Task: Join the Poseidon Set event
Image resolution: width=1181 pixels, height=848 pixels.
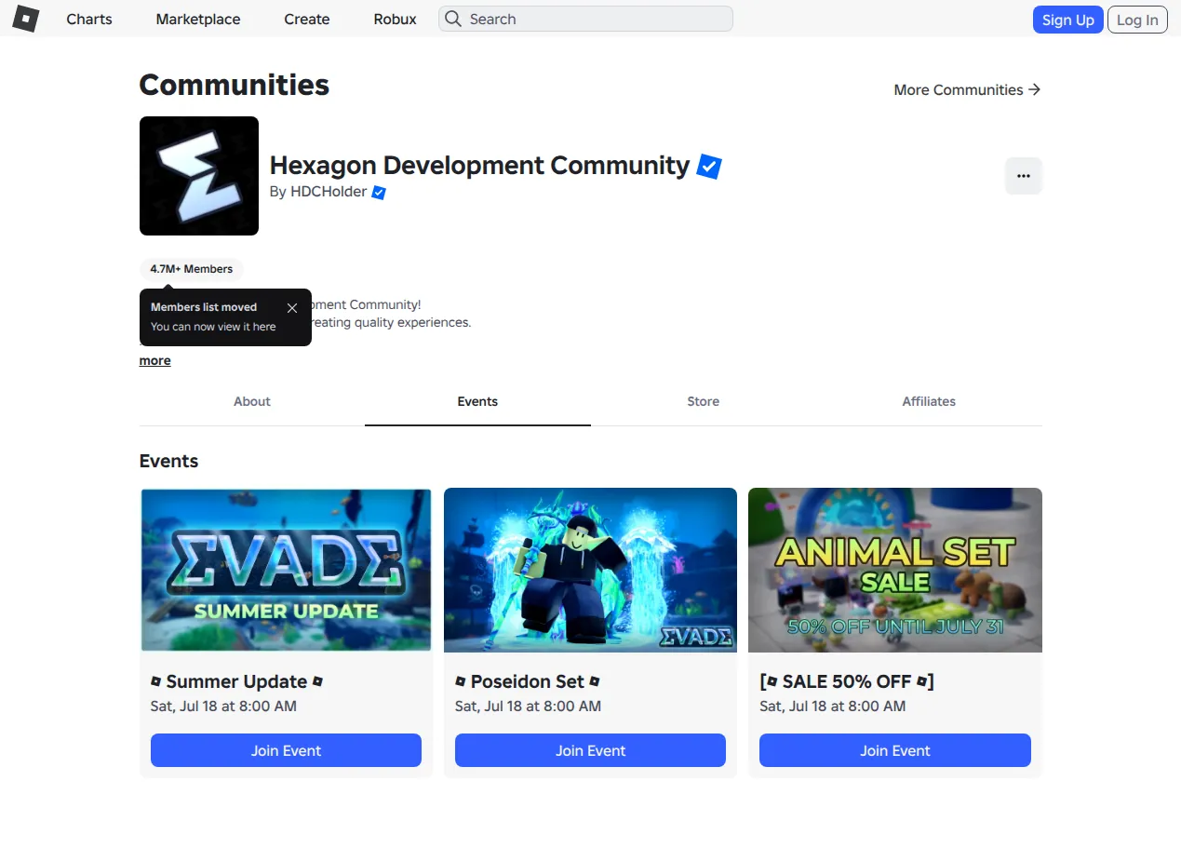Action: pyautogui.click(x=590, y=750)
